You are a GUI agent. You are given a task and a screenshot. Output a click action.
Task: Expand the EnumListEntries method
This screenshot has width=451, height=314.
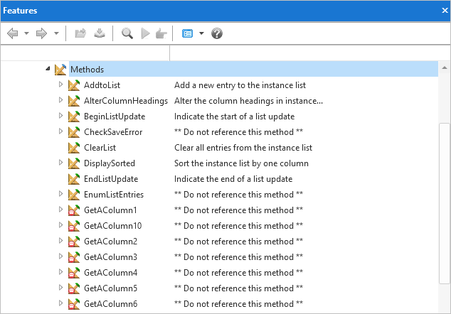(x=60, y=194)
